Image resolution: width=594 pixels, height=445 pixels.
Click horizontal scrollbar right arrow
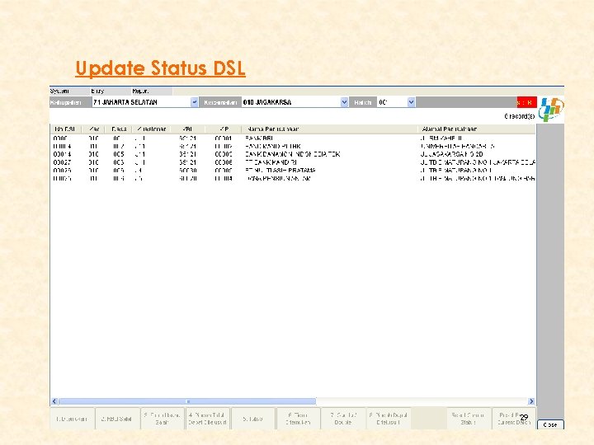coord(531,401)
